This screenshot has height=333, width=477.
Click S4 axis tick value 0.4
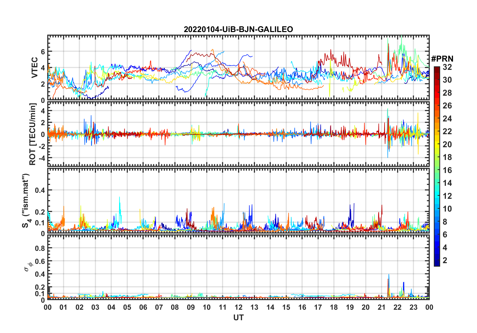click(40, 190)
